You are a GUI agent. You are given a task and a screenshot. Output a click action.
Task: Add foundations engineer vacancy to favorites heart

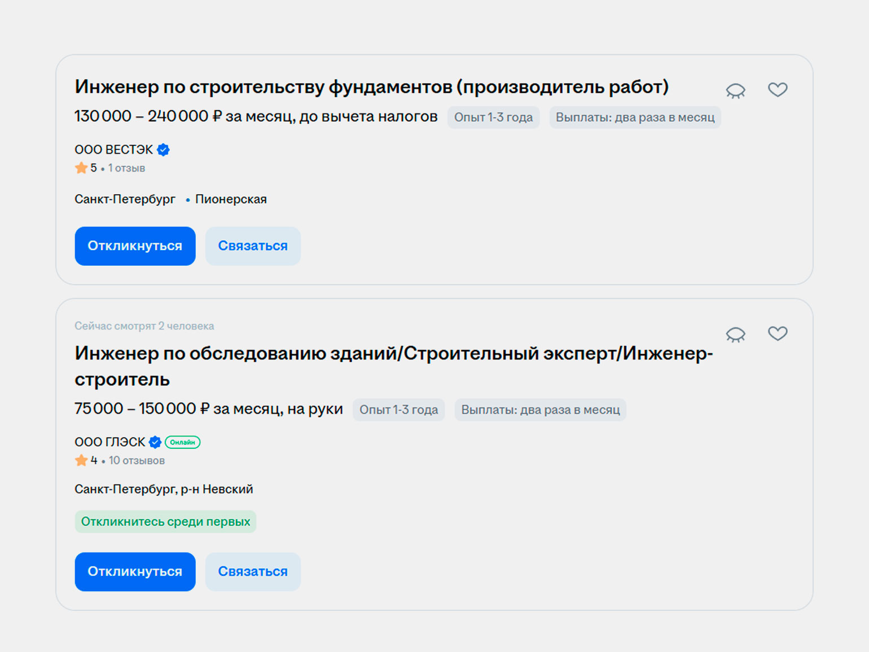click(778, 89)
